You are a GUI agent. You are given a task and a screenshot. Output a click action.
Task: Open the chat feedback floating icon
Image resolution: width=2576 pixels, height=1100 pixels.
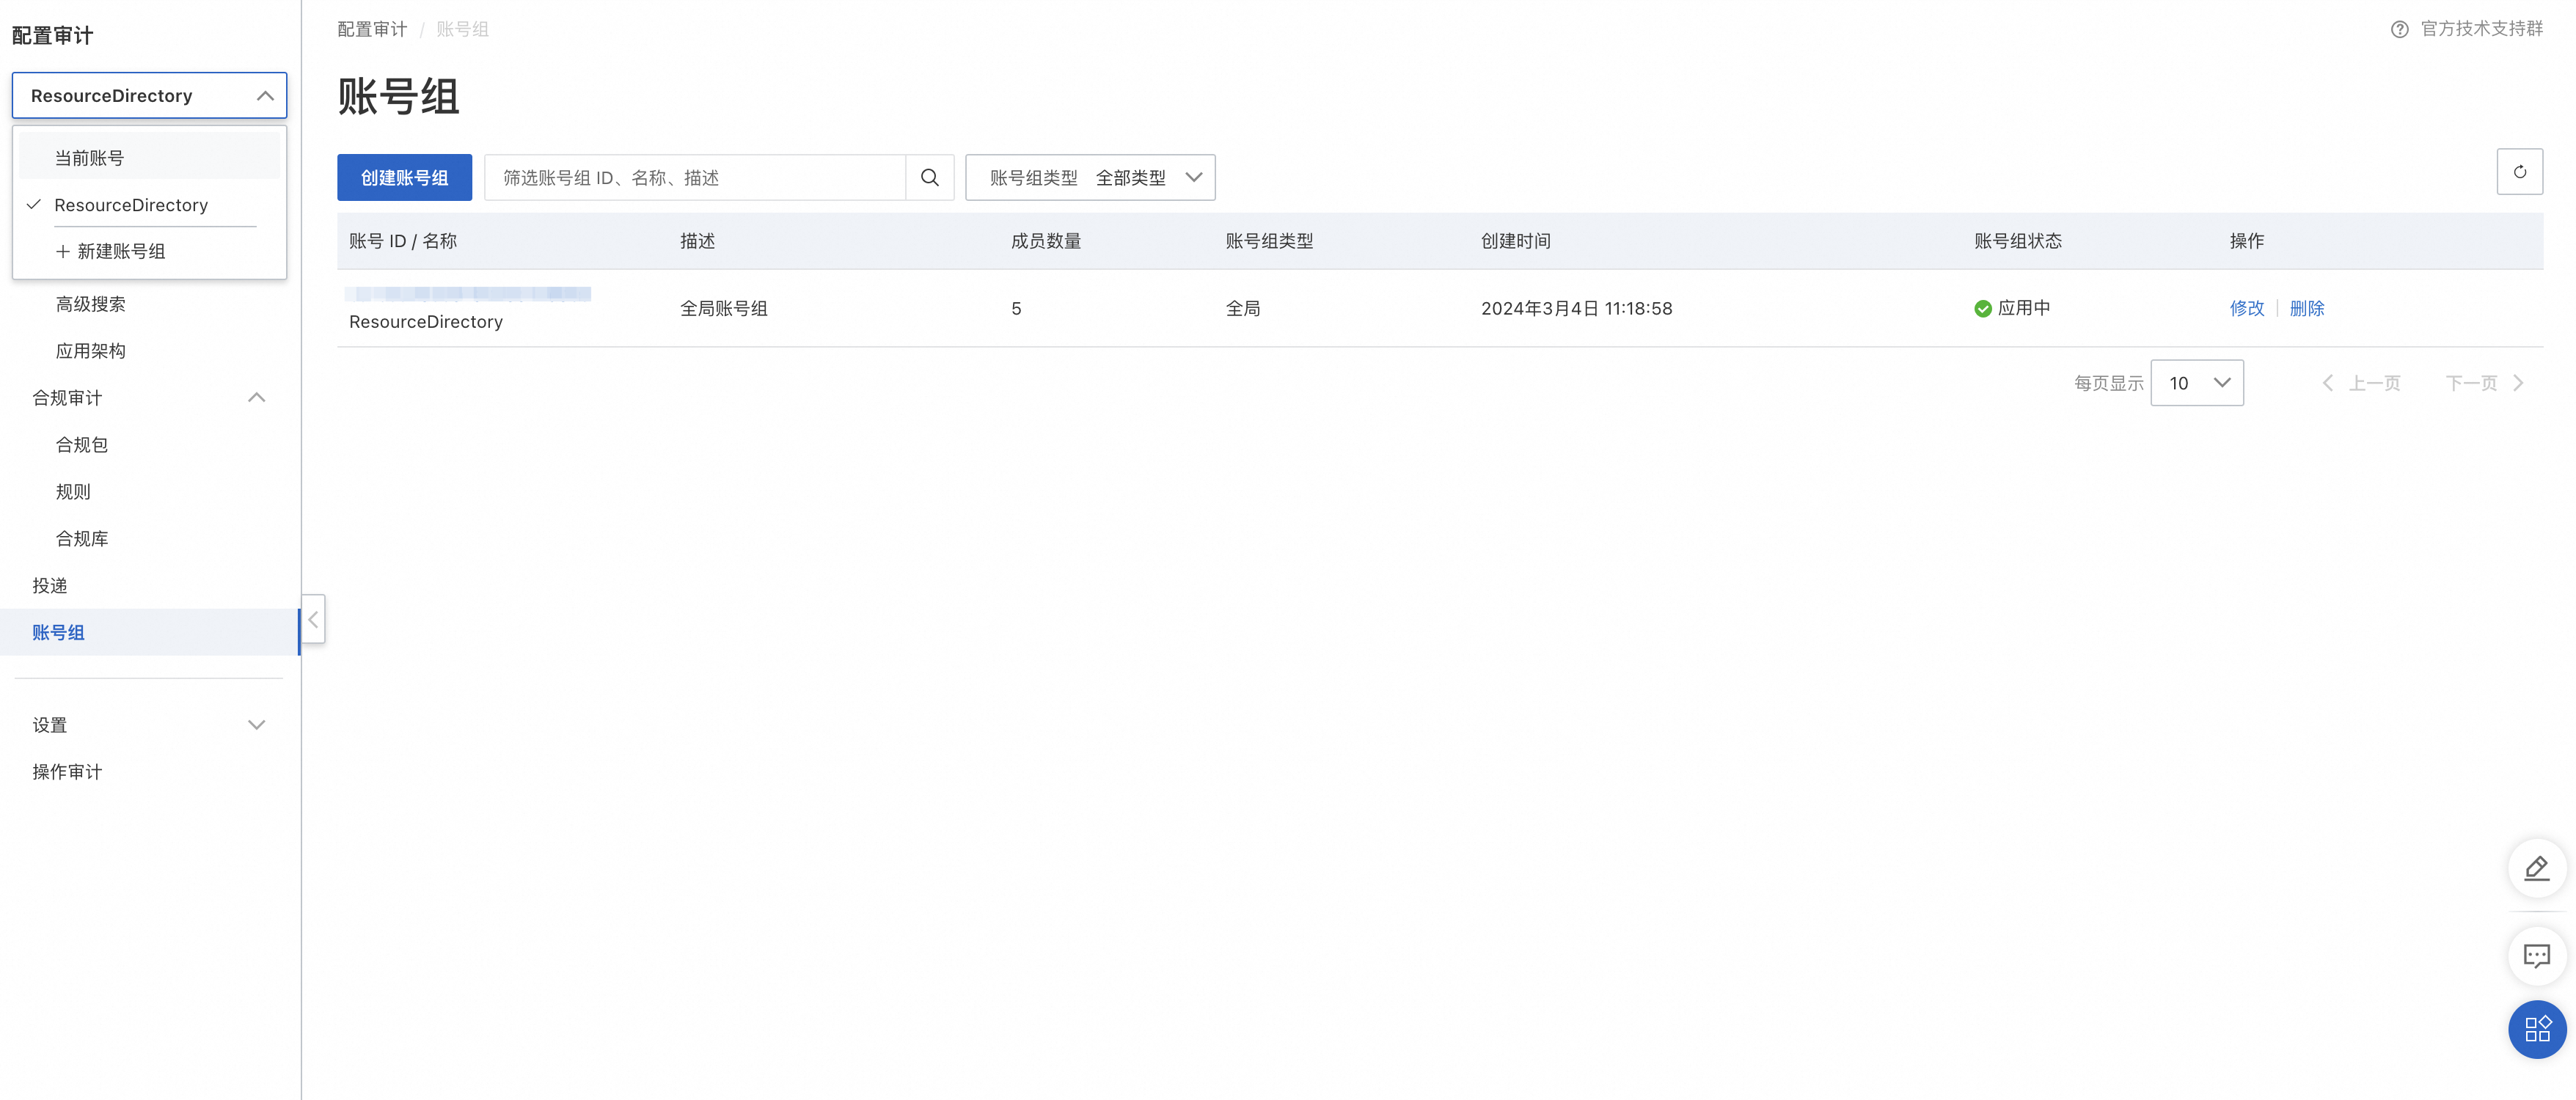(x=2536, y=956)
